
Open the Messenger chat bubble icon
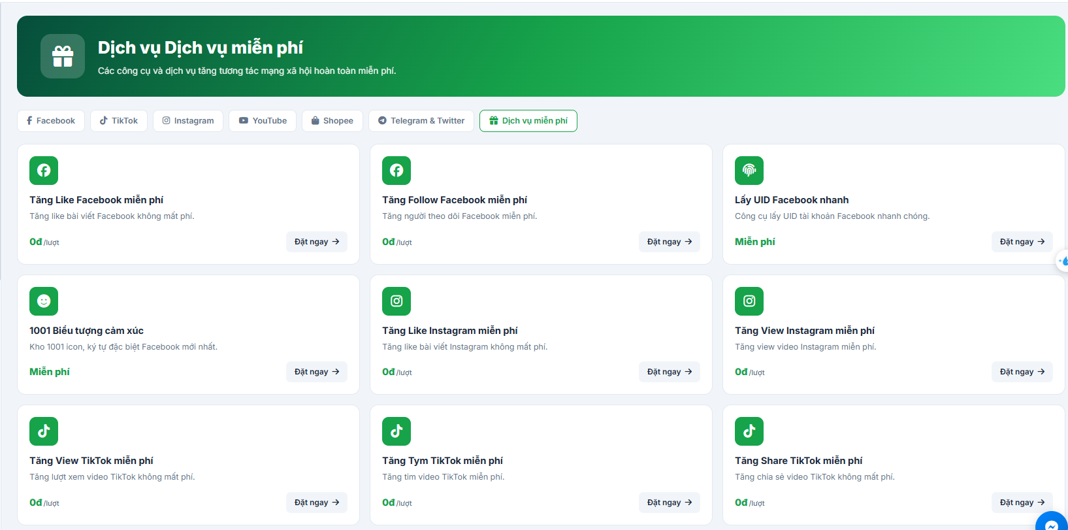(1052, 523)
